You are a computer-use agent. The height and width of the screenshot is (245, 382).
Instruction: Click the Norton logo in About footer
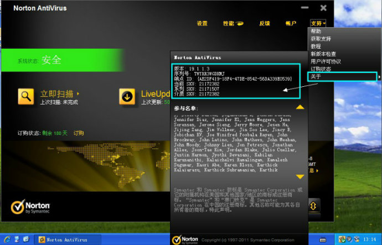[185, 240]
